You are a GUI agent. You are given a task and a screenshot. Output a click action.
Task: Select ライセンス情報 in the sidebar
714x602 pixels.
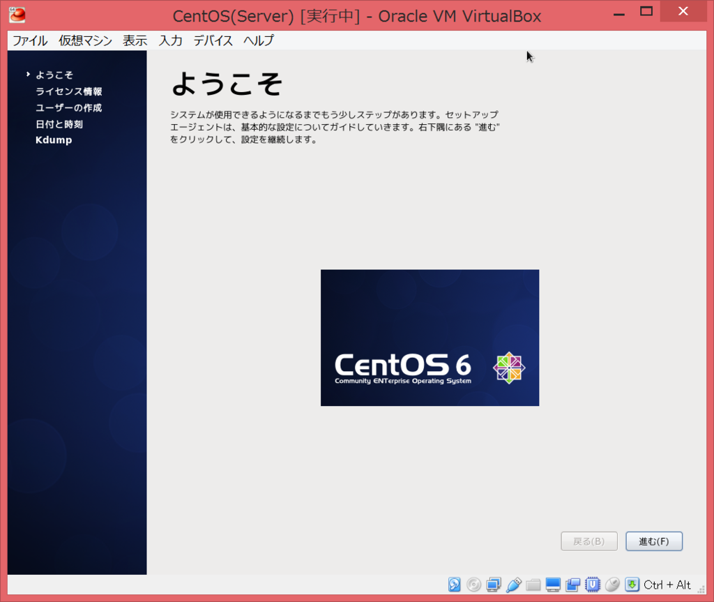tap(69, 91)
